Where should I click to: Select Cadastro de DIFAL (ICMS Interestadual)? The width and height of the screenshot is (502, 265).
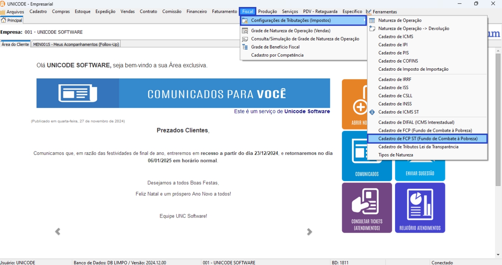(416, 123)
